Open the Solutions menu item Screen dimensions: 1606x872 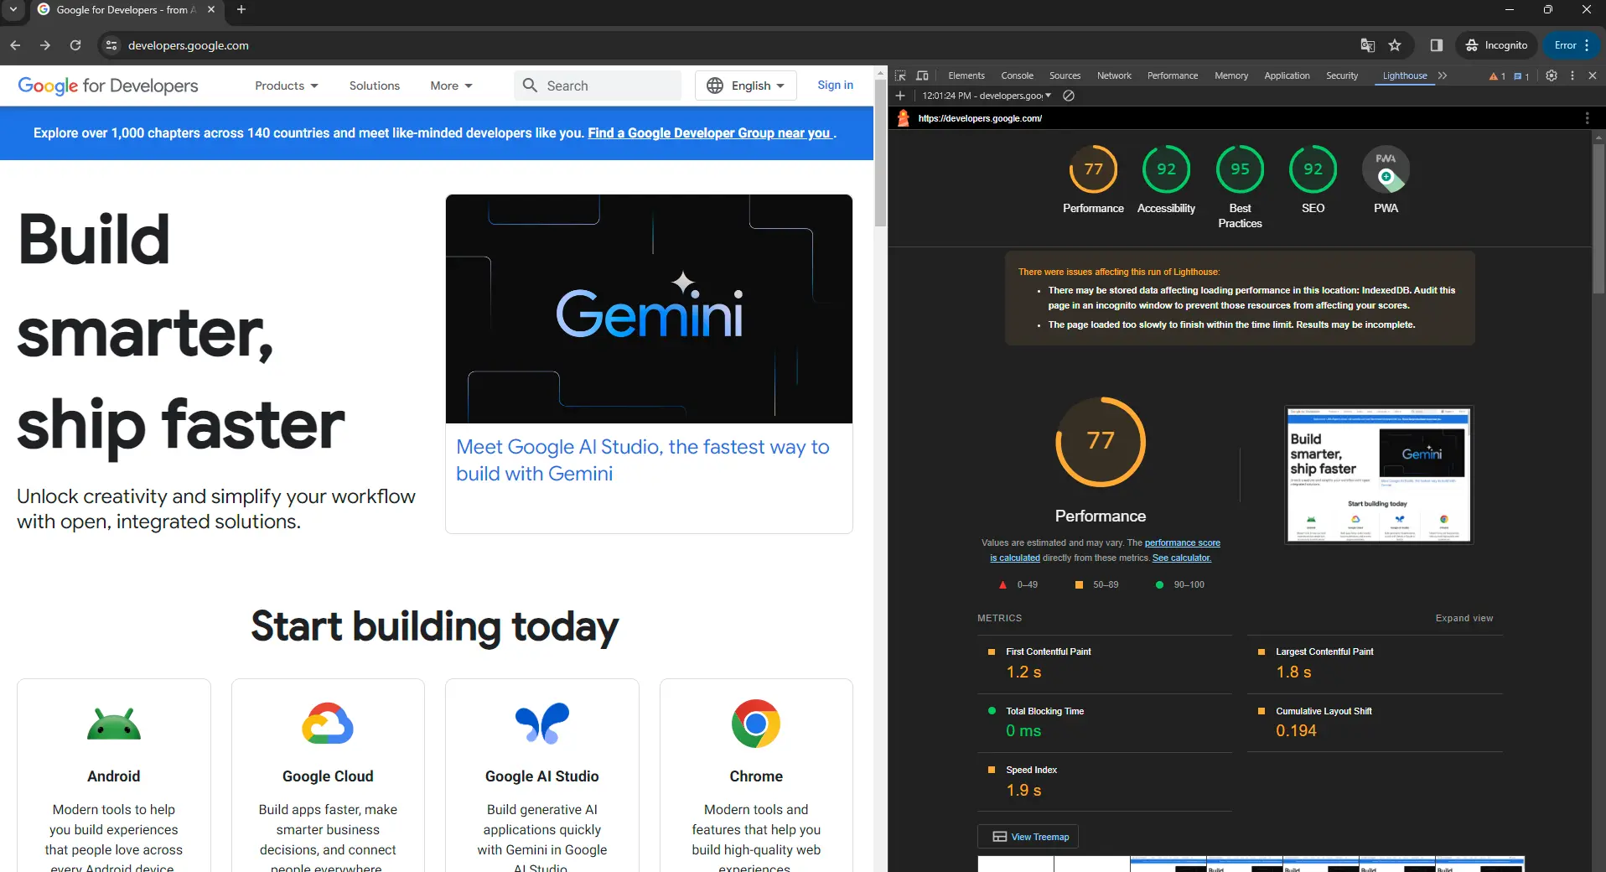pos(374,86)
